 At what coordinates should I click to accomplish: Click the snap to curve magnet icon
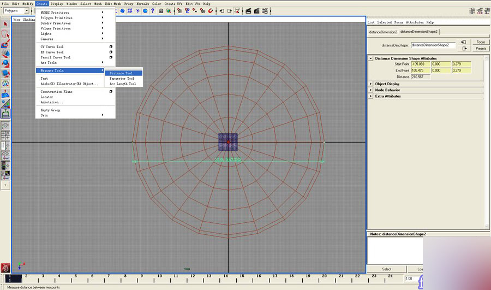click(x=187, y=10)
